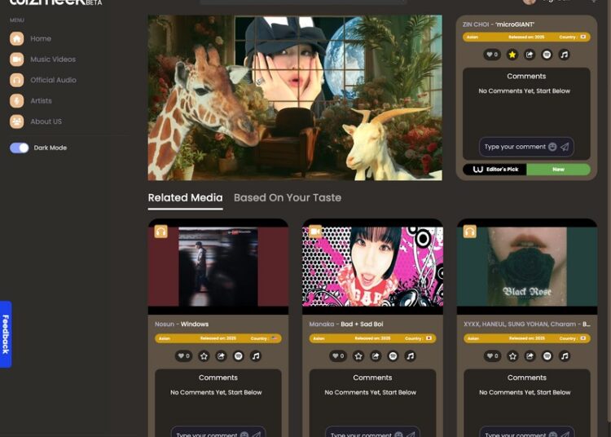
Task: Click Manaka - Bad + Sad Boi title
Action: (x=346, y=324)
